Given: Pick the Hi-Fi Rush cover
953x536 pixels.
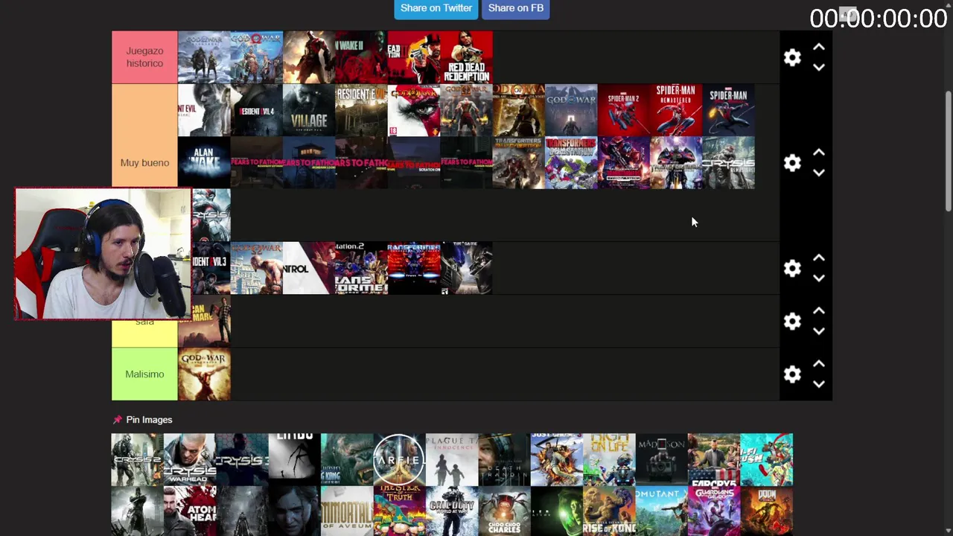Looking at the screenshot, I should coord(767,459).
